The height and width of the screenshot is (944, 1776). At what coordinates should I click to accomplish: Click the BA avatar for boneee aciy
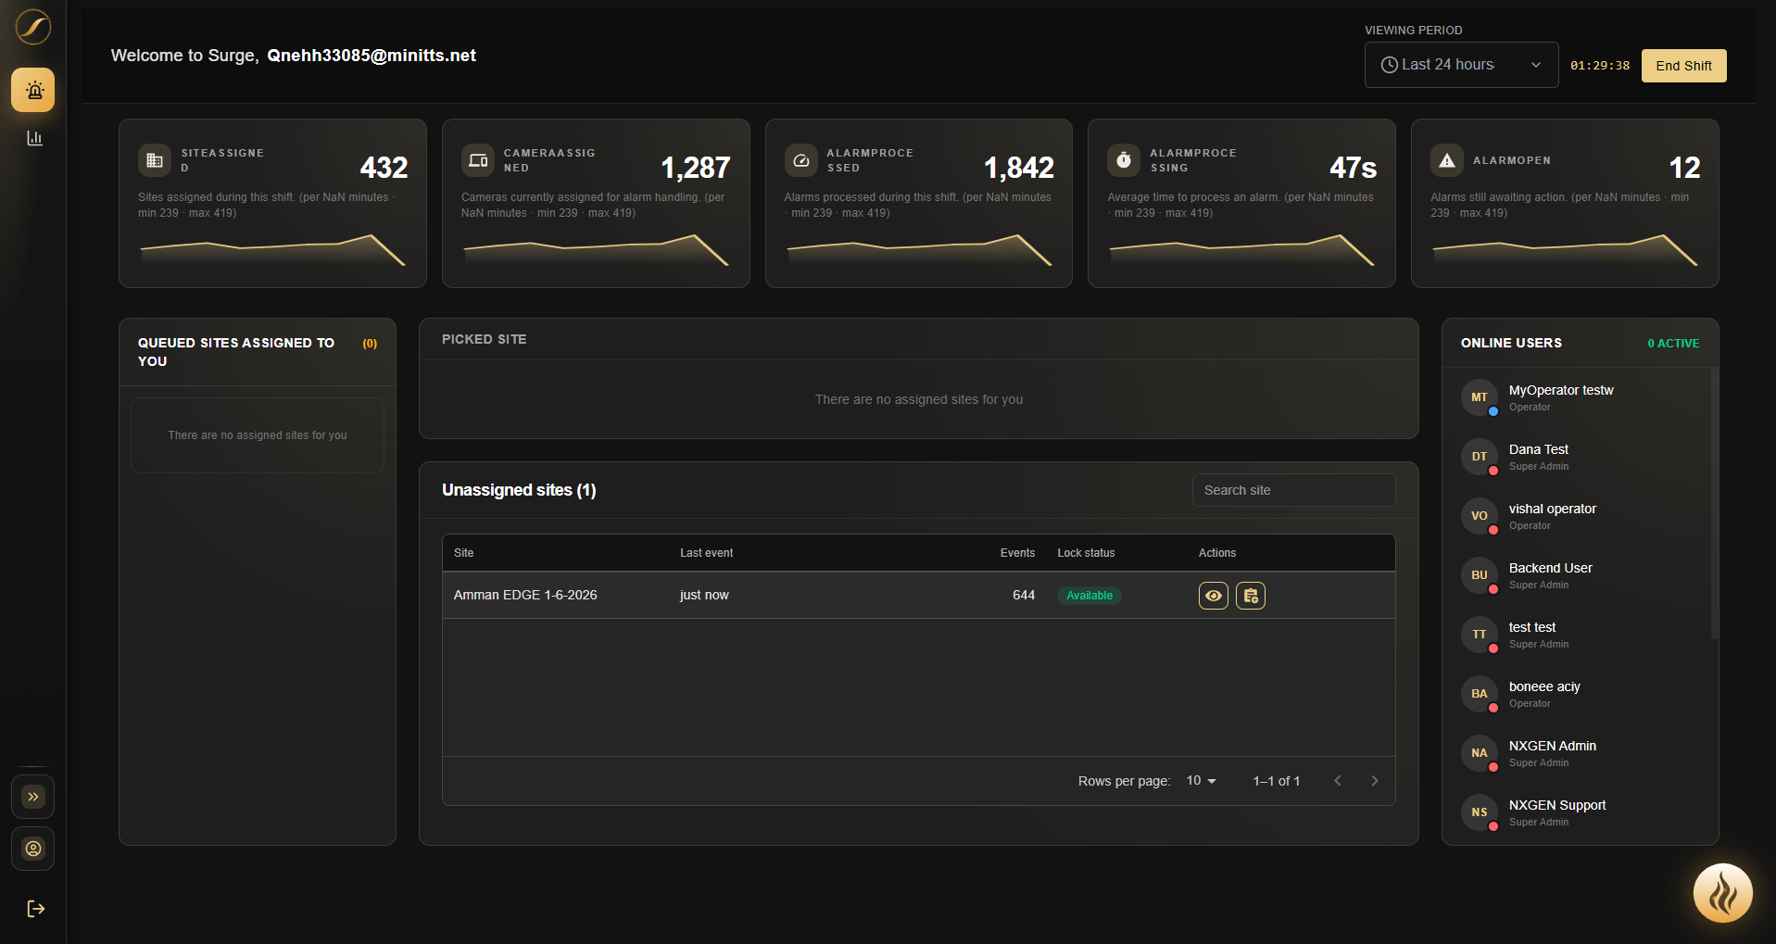(1480, 694)
